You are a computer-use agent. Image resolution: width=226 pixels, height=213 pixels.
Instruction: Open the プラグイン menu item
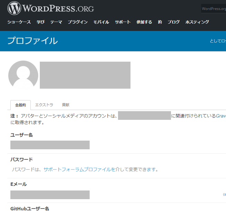pyautogui.click(x=78, y=22)
